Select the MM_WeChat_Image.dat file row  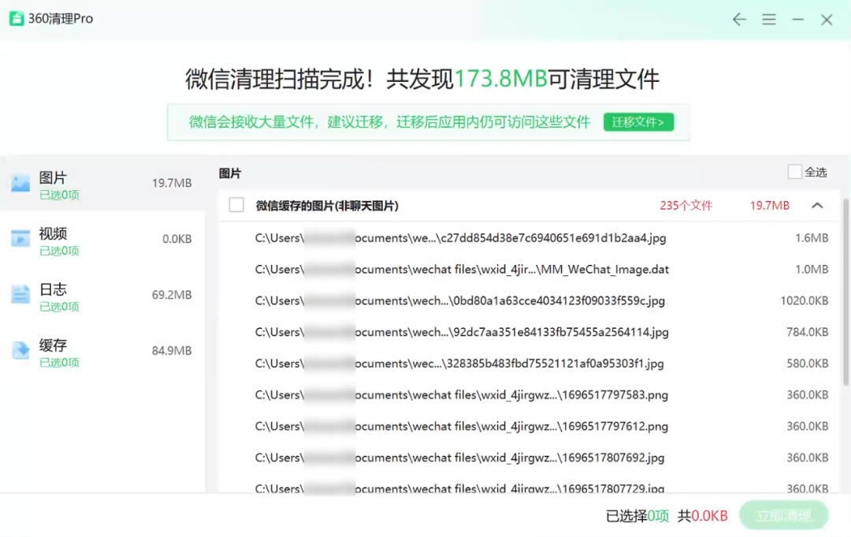529,270
